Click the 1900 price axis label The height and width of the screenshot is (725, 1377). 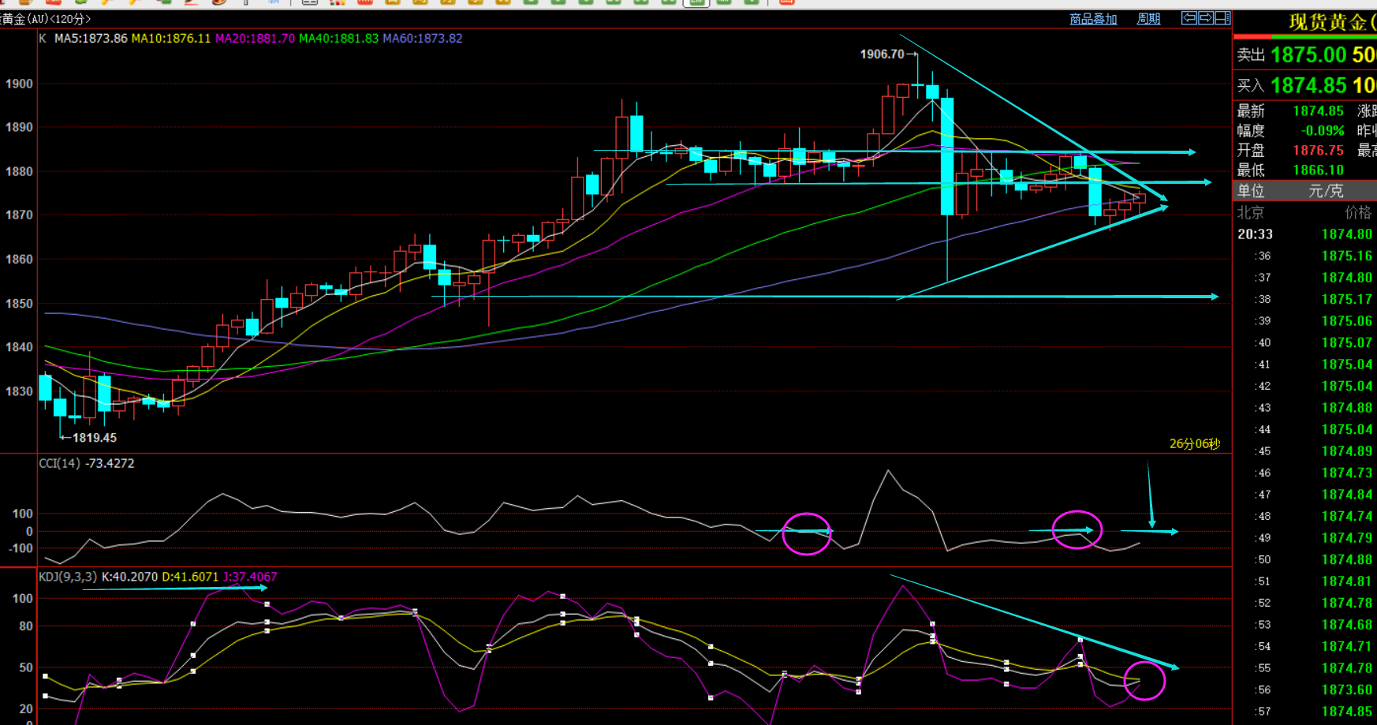(19, 84)
